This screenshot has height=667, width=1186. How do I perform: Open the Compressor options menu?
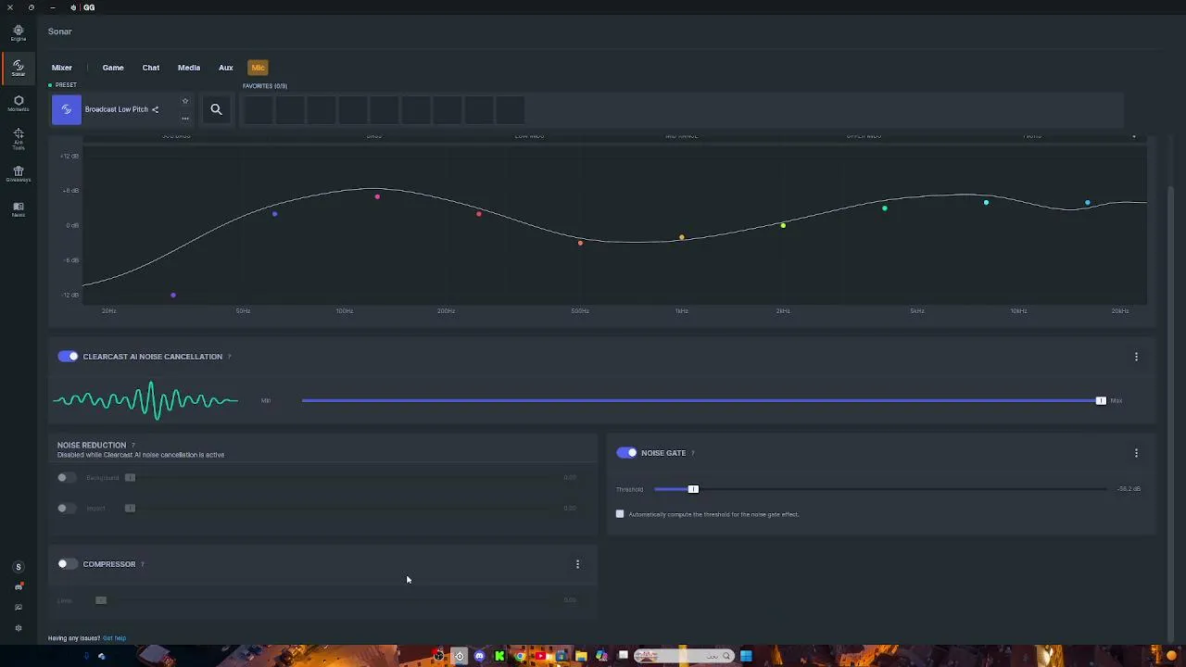[577, 564]
